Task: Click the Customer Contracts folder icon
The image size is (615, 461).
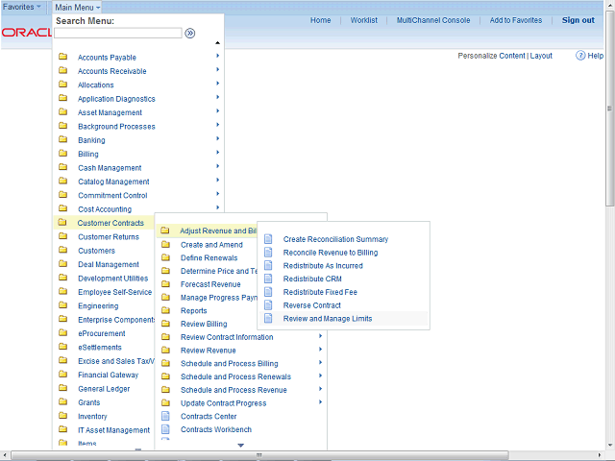Action: click(61, 222)
